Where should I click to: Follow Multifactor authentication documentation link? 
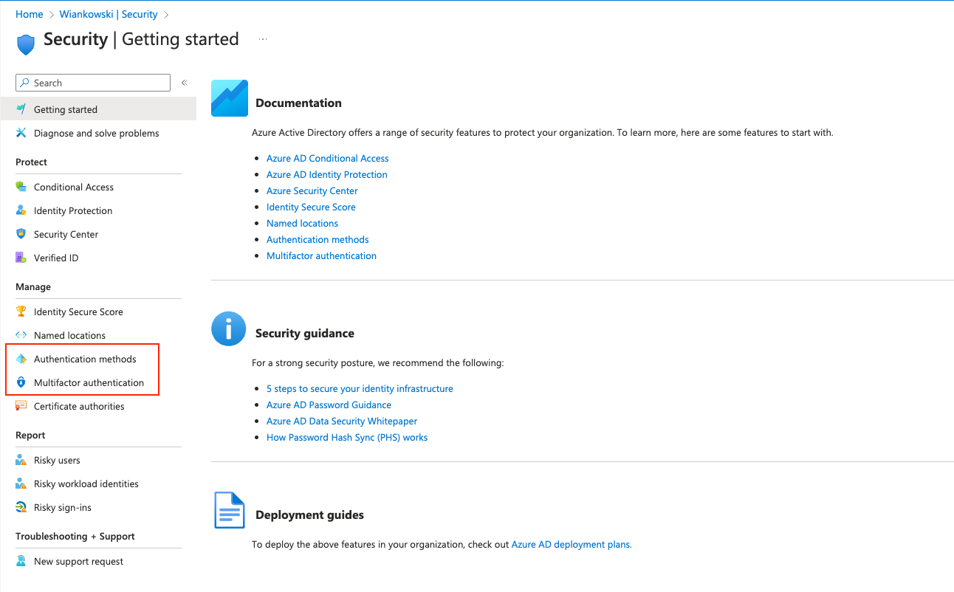tap(321, 255)
